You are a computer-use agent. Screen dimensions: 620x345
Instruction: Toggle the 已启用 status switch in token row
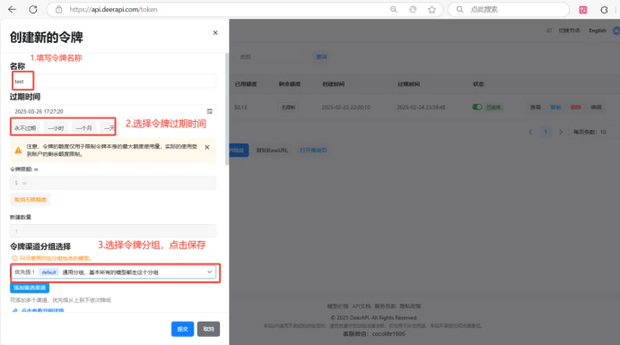click(x=477, y=107)
